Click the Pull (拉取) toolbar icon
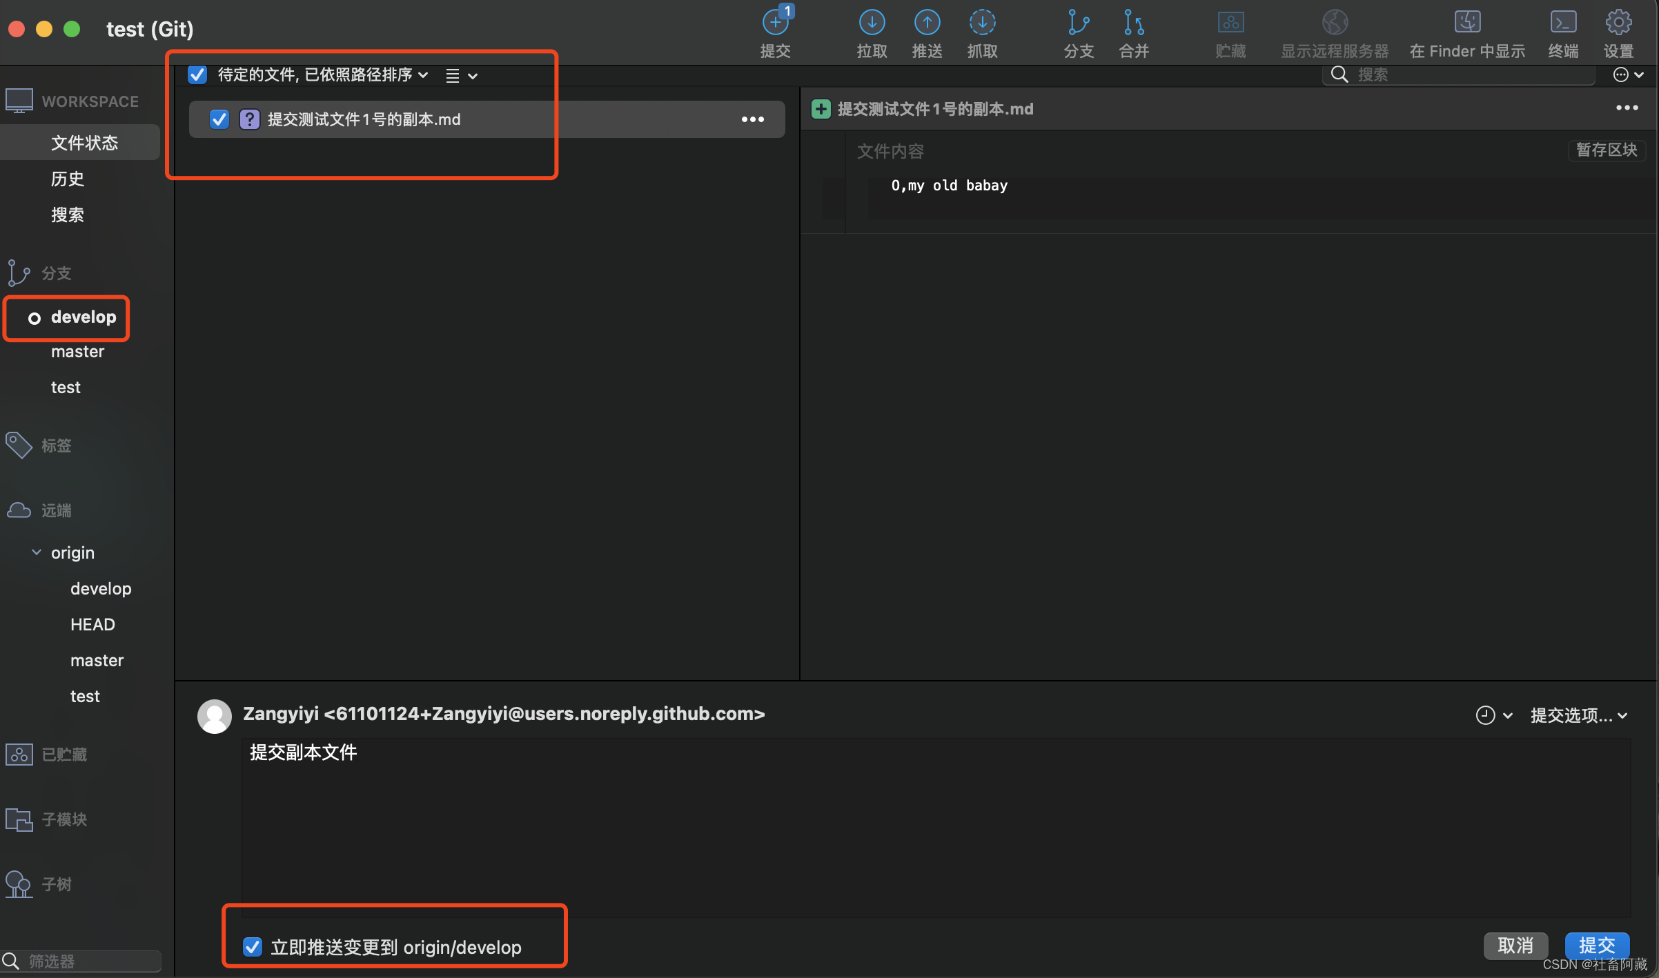 pos(872,23)
